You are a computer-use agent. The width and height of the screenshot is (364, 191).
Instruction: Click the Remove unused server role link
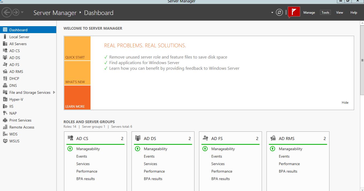point(168,57)
